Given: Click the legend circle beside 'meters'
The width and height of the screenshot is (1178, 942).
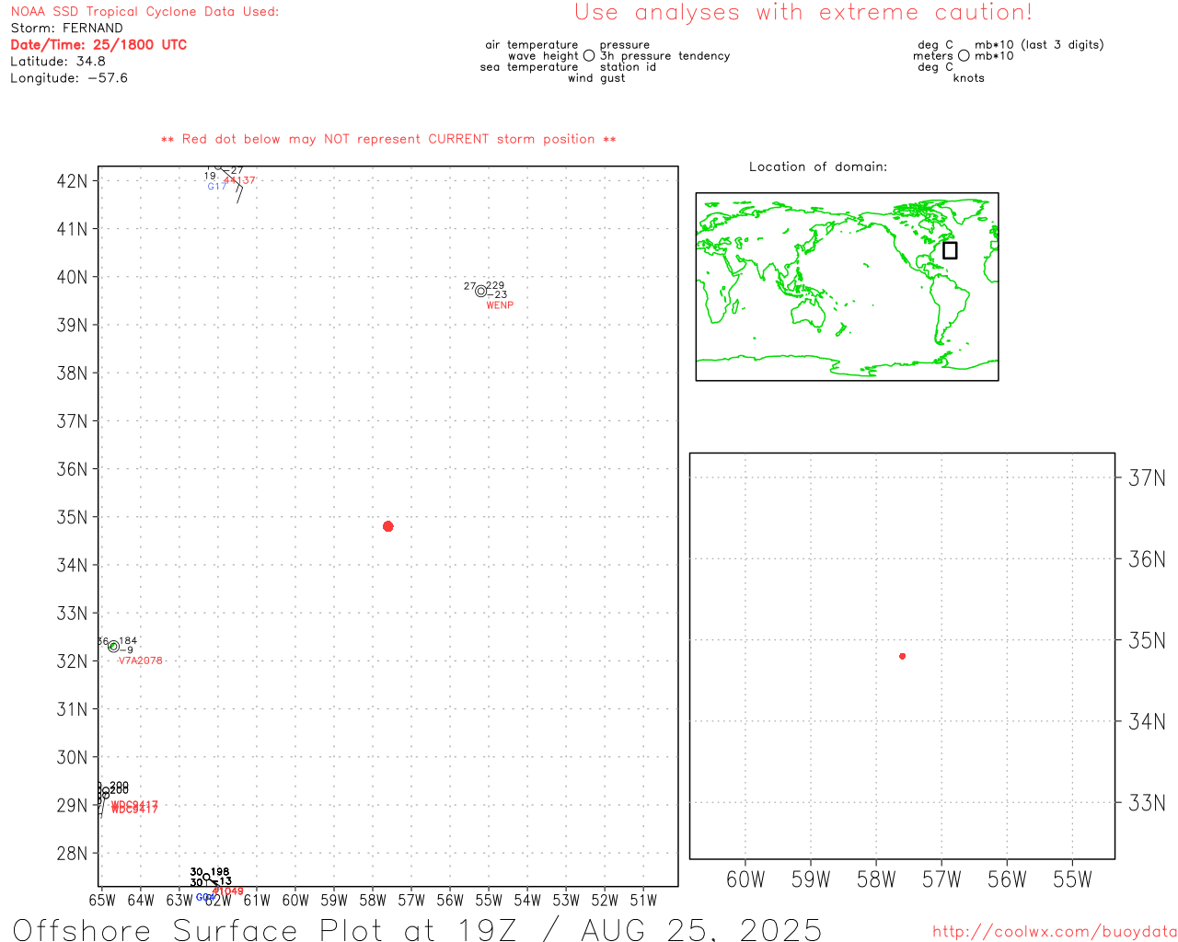Looking at the screenshot, I should (964, 55).
